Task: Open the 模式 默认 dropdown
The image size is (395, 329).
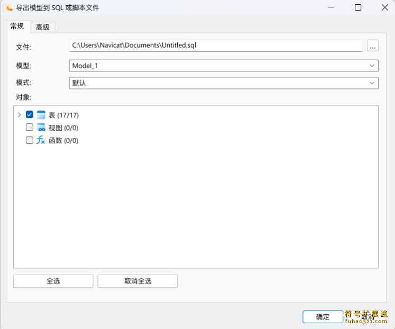Action: (x=224, y=83)
